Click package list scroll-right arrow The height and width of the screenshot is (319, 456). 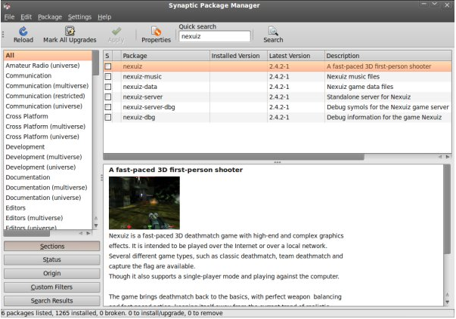[448, 157]
